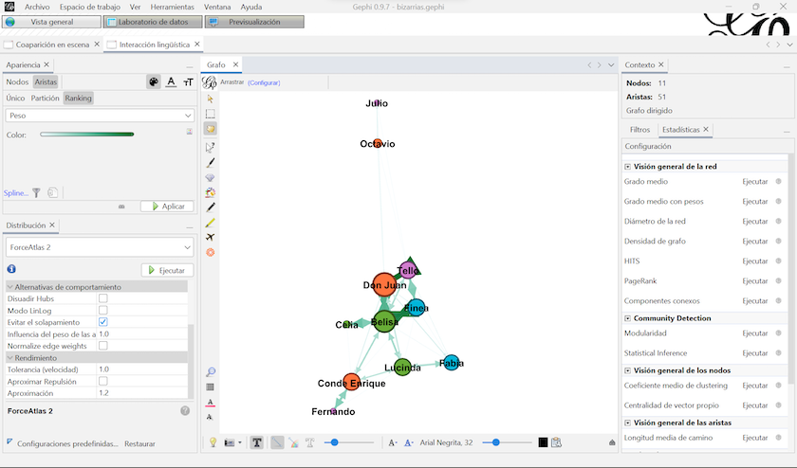Open the Herramientas menu
The width and height of the screenshot is (797, 468).
[x=172, y=7]
